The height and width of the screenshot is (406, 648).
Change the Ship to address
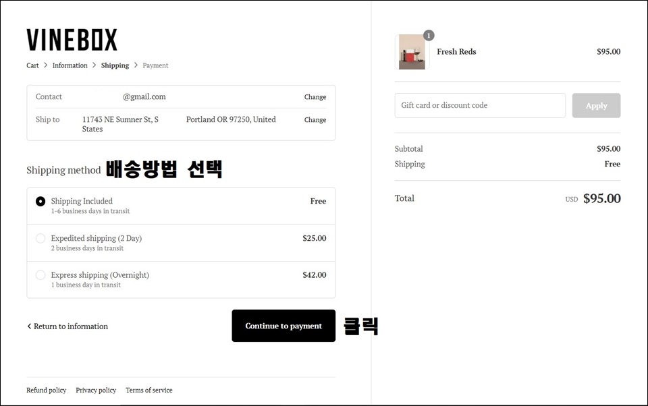(x=315, y=119)
